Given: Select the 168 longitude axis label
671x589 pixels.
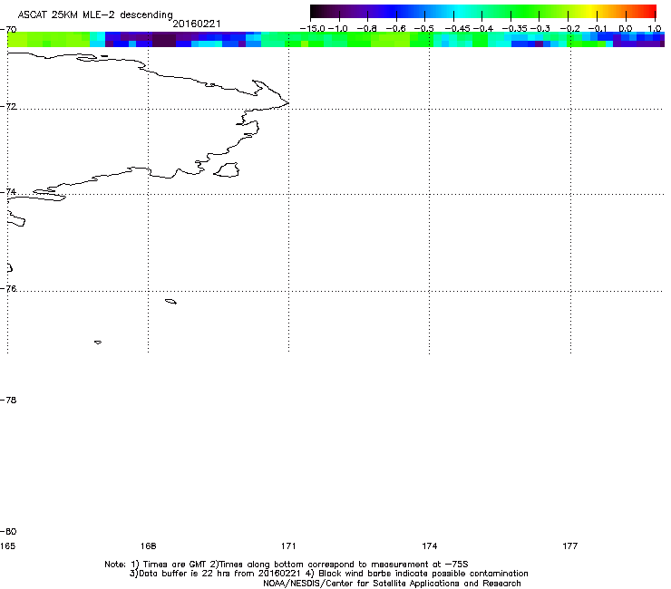Looking at the screenshot, I should click(x=148, y=546).
